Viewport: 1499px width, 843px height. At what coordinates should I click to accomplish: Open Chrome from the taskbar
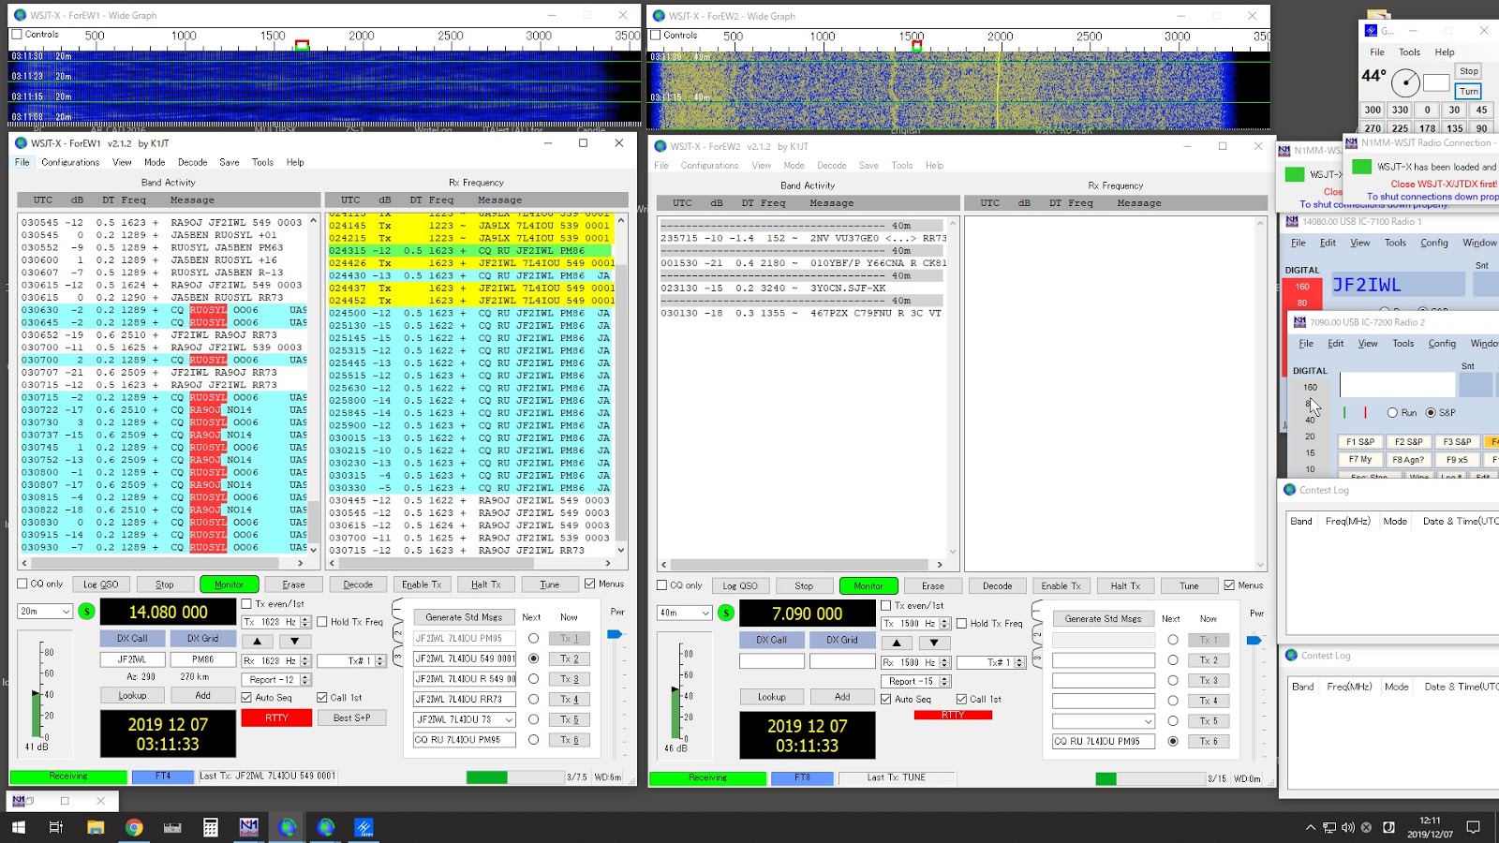134,827
